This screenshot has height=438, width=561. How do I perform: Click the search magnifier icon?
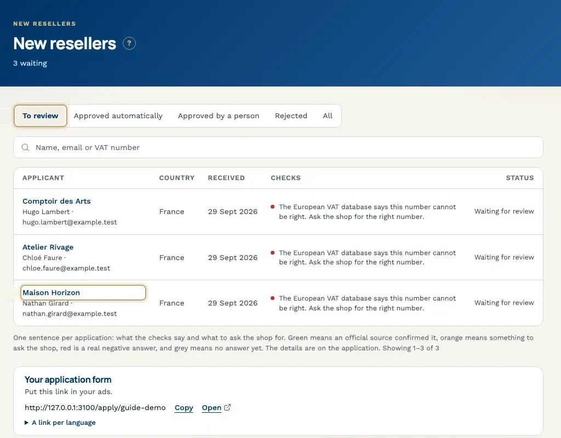[25, 147]
